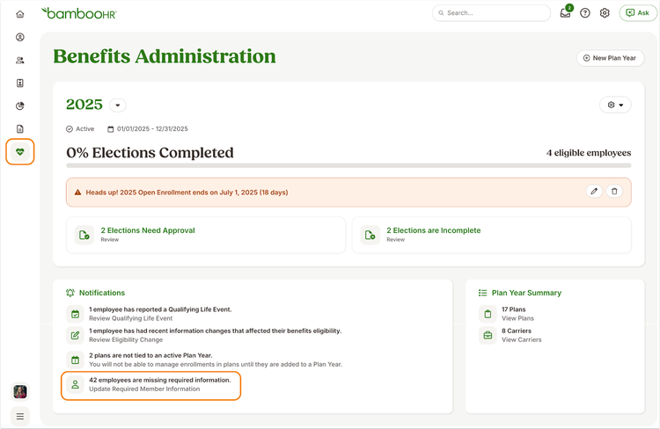Open the Files document icon
This screenshot has height=429, width=660.
[x=19, y=128]
